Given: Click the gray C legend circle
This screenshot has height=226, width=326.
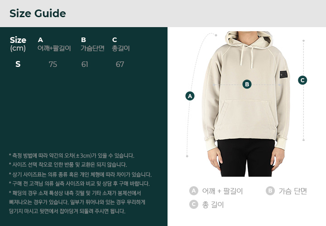Looking at the screenshot, I should (194, 205).
